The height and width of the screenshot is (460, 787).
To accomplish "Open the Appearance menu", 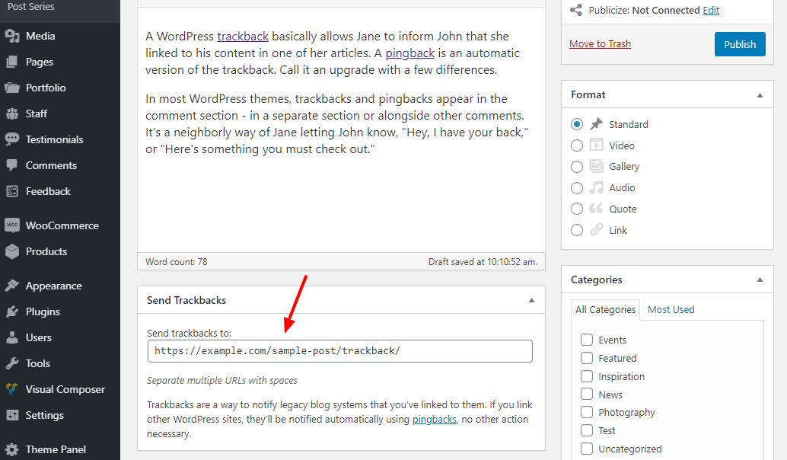I will [54, 286].
